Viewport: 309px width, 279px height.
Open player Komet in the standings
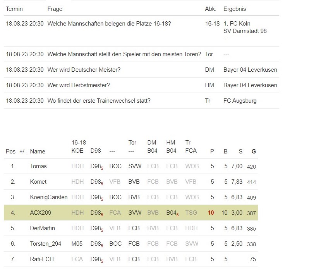38,182
